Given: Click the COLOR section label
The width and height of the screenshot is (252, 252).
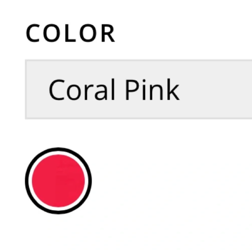Looking at the screenshot, I should coord(71,34).
